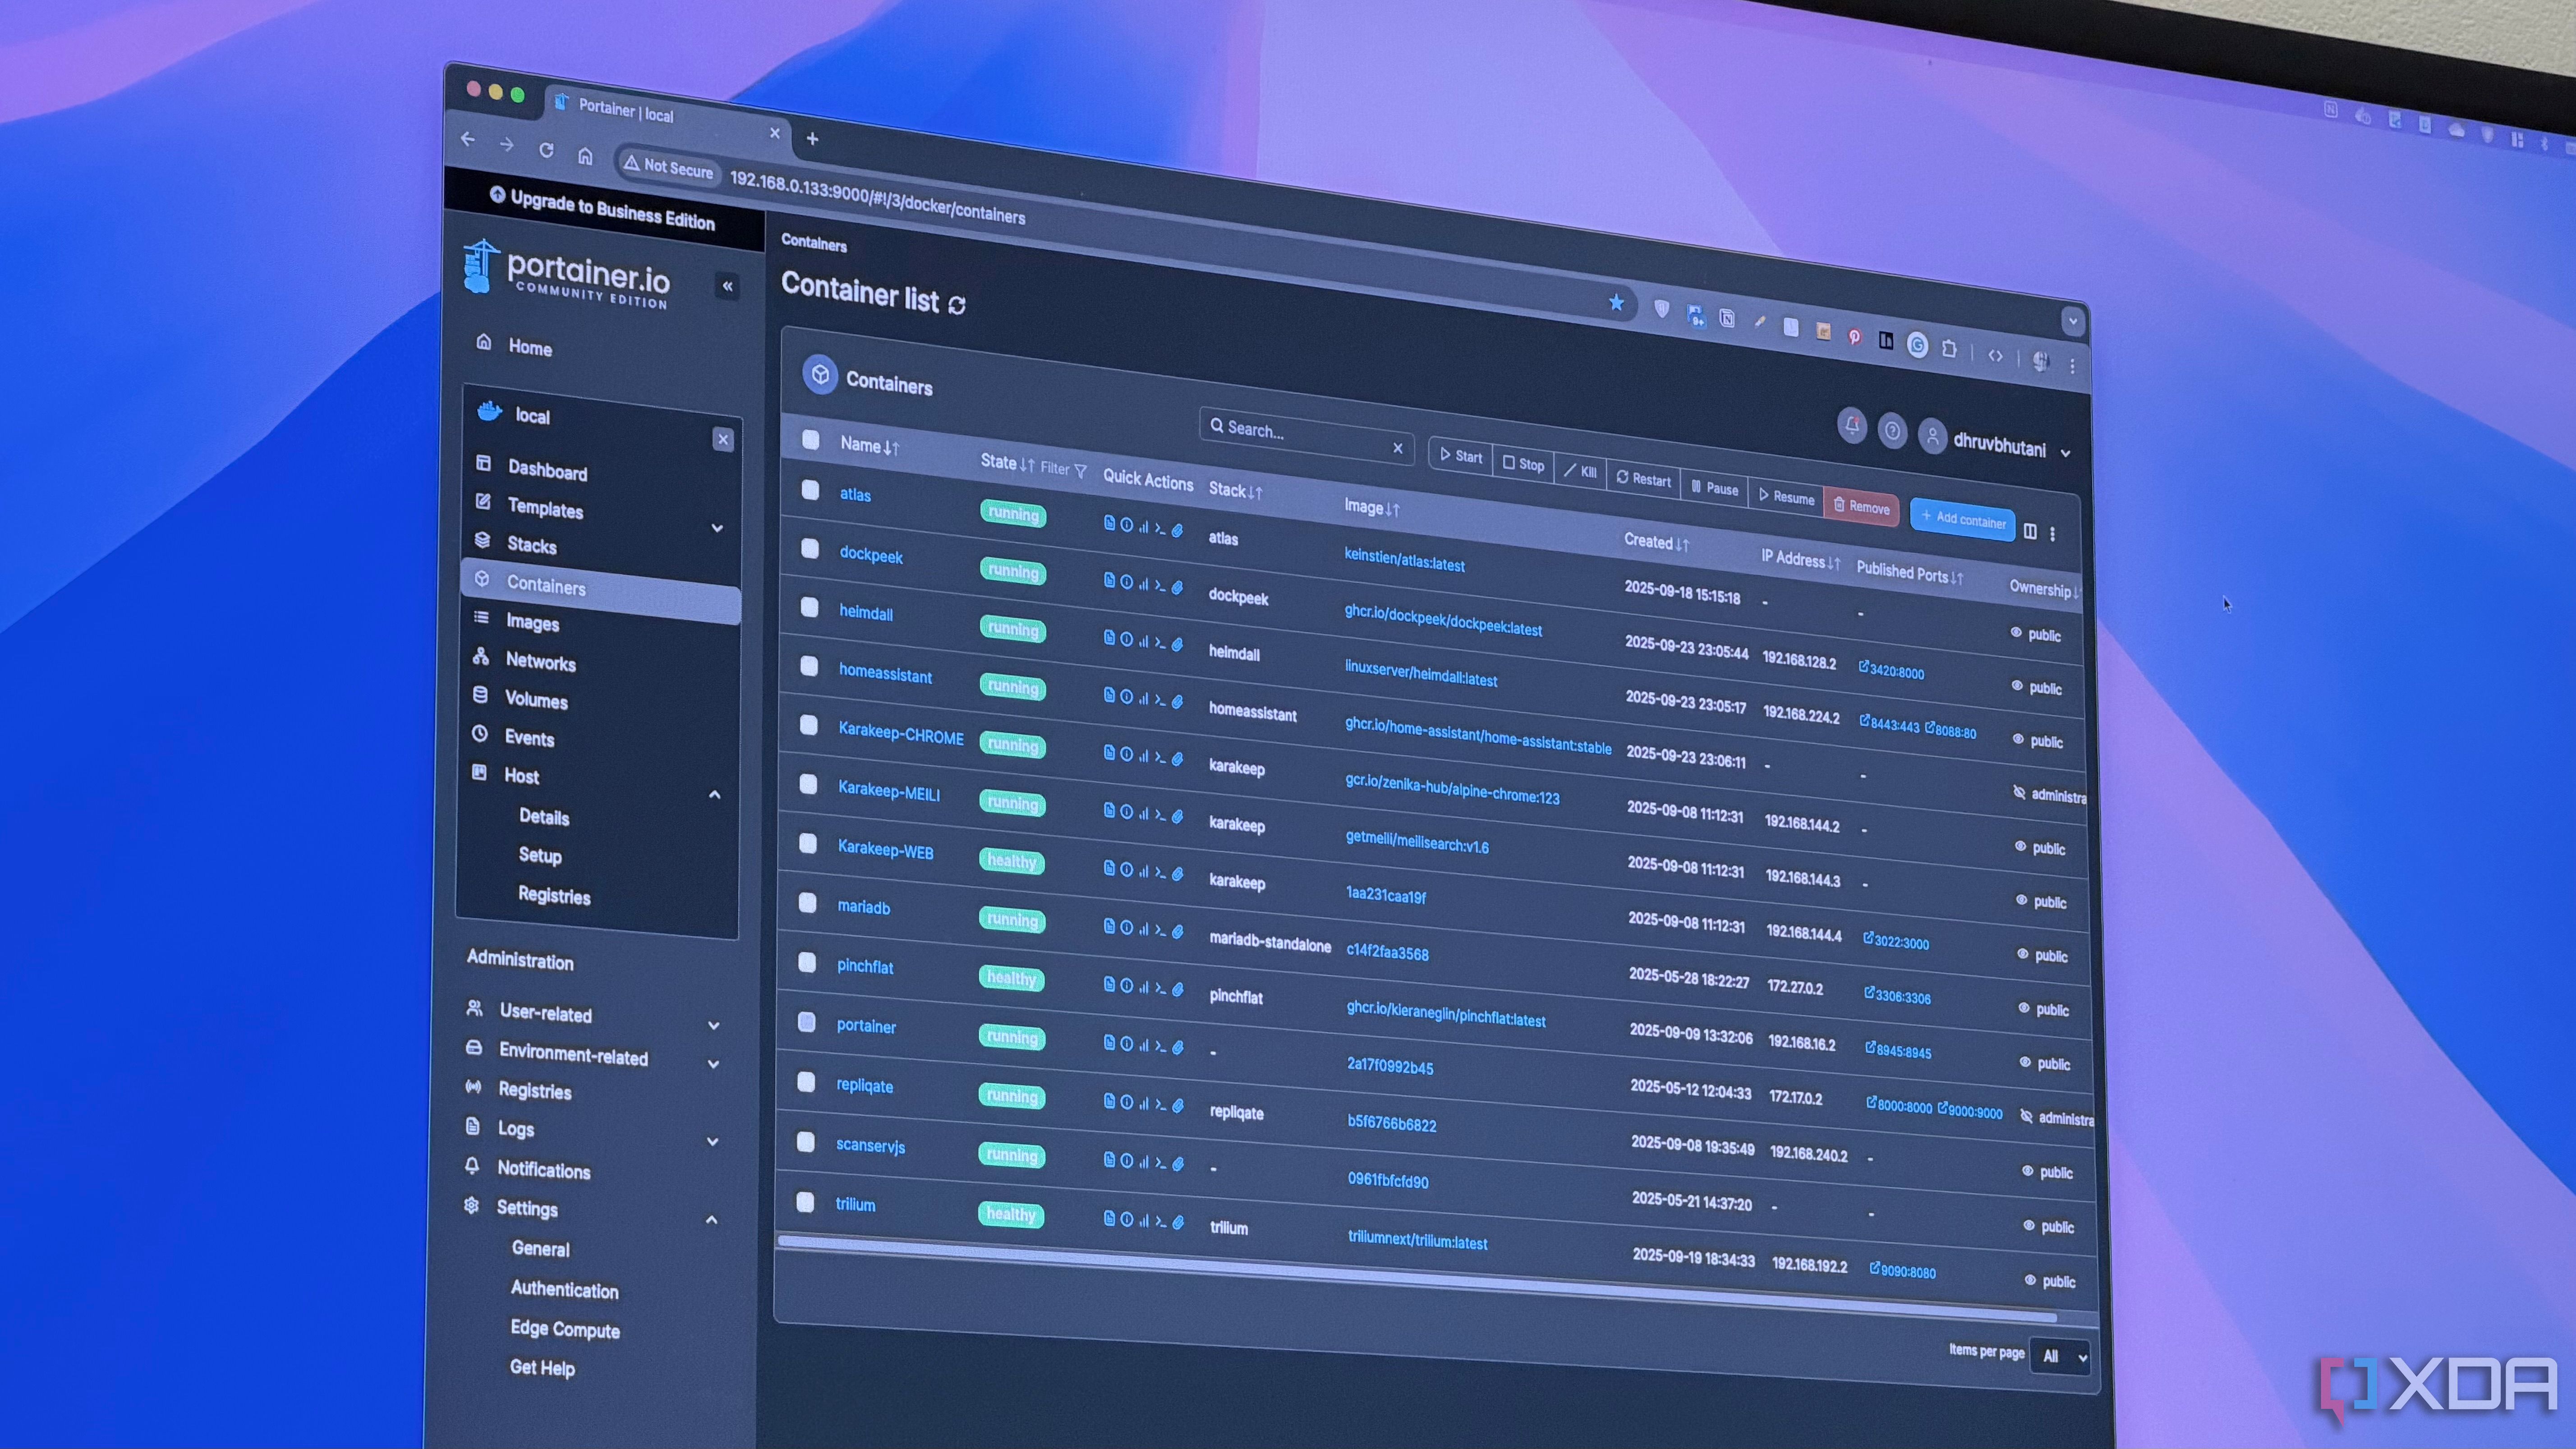Close the local environment with the X icon
Screen dimensions: 2576x1449
point(723,439)
